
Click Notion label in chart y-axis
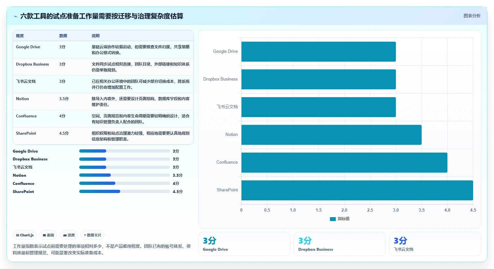(231, 135)
